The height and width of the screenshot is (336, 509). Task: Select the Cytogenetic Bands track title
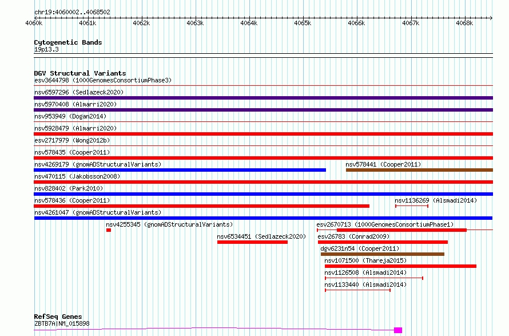point(68,42)
